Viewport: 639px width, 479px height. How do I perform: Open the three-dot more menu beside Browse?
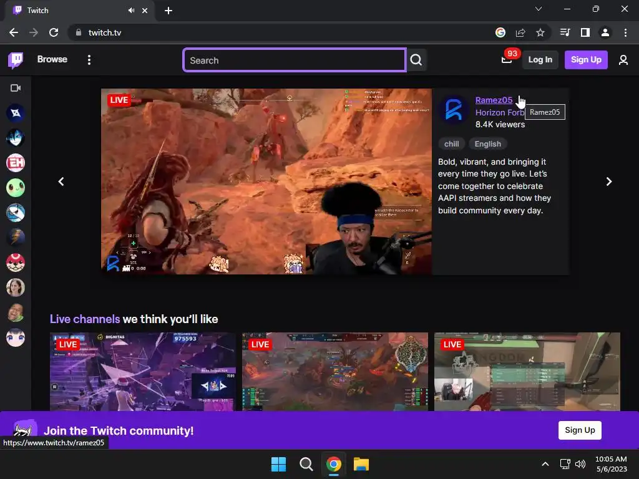pyautogui.click(x=89, y=60)
